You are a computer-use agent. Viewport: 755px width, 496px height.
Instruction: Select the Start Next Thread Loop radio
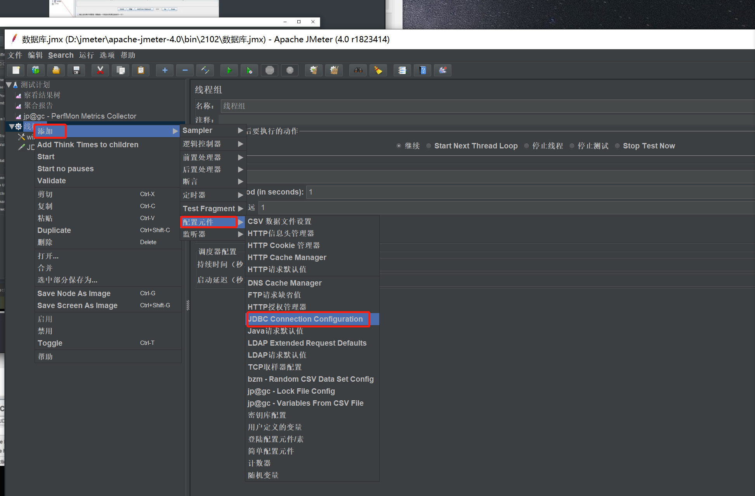click(x=429, y=146)
